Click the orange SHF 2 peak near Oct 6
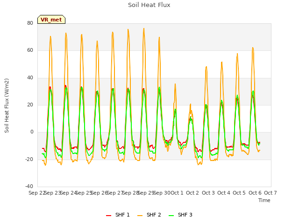299x224 pixels. (x=253, y=48)
